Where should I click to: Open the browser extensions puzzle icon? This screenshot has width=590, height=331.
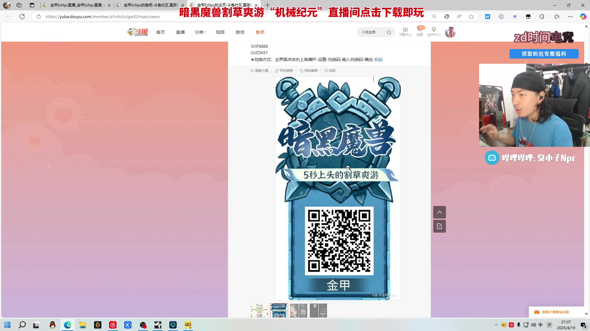(x=542, y=17)
